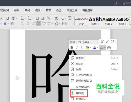Click the eraser clear formatting icon

click(x=8, y=18)
